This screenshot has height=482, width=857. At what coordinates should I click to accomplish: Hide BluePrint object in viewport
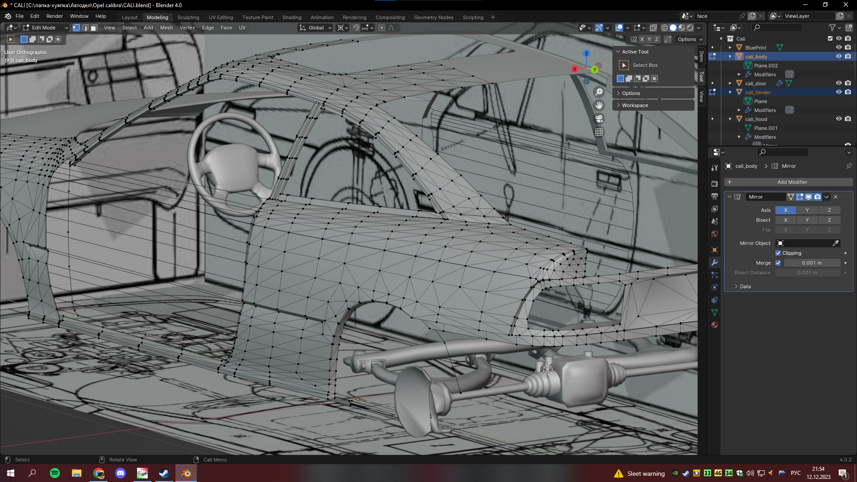(x=839, y=47)
